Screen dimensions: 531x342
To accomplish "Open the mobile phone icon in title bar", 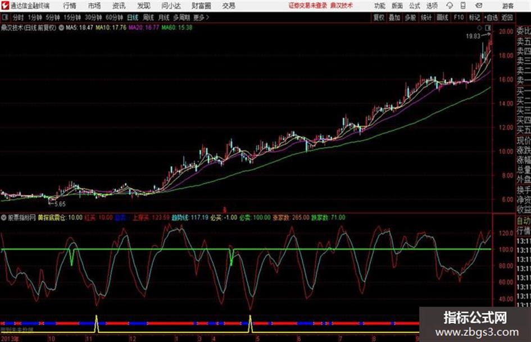I will click(463, 6).
